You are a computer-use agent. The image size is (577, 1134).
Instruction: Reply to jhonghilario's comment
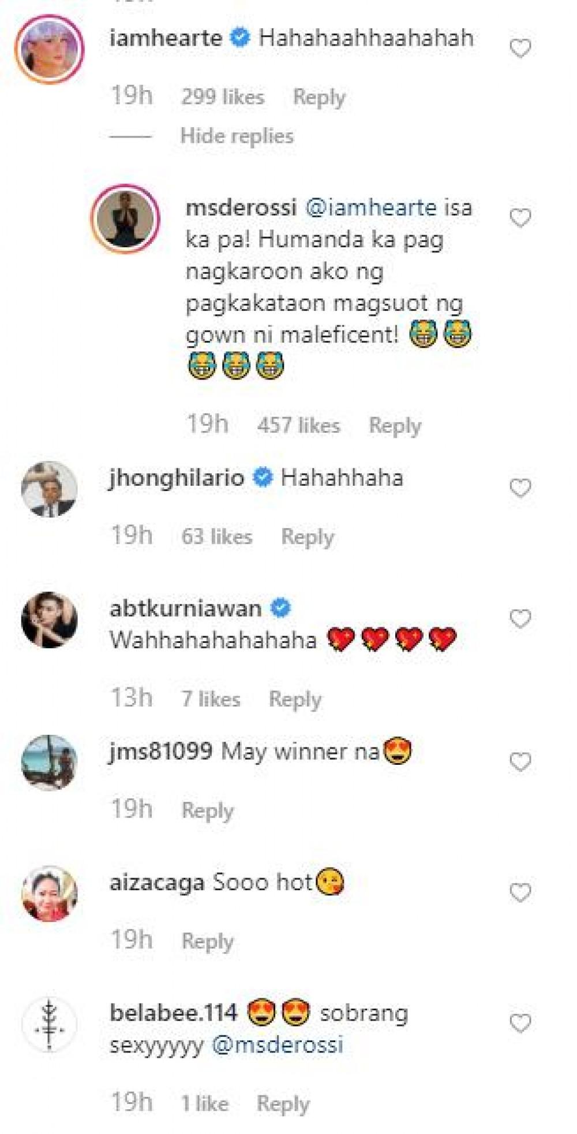(x=308, y=537)
